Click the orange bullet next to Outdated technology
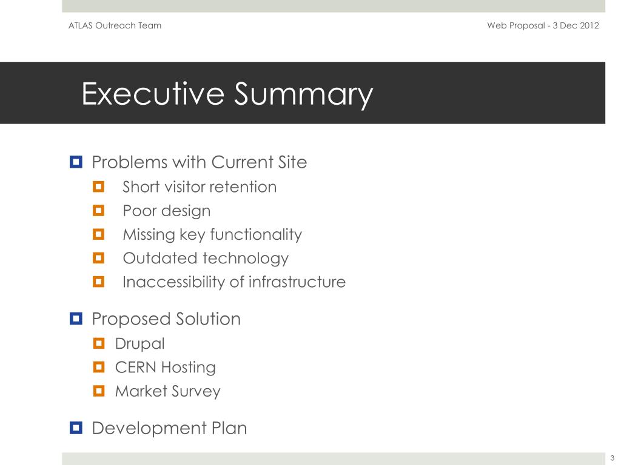 99,259
